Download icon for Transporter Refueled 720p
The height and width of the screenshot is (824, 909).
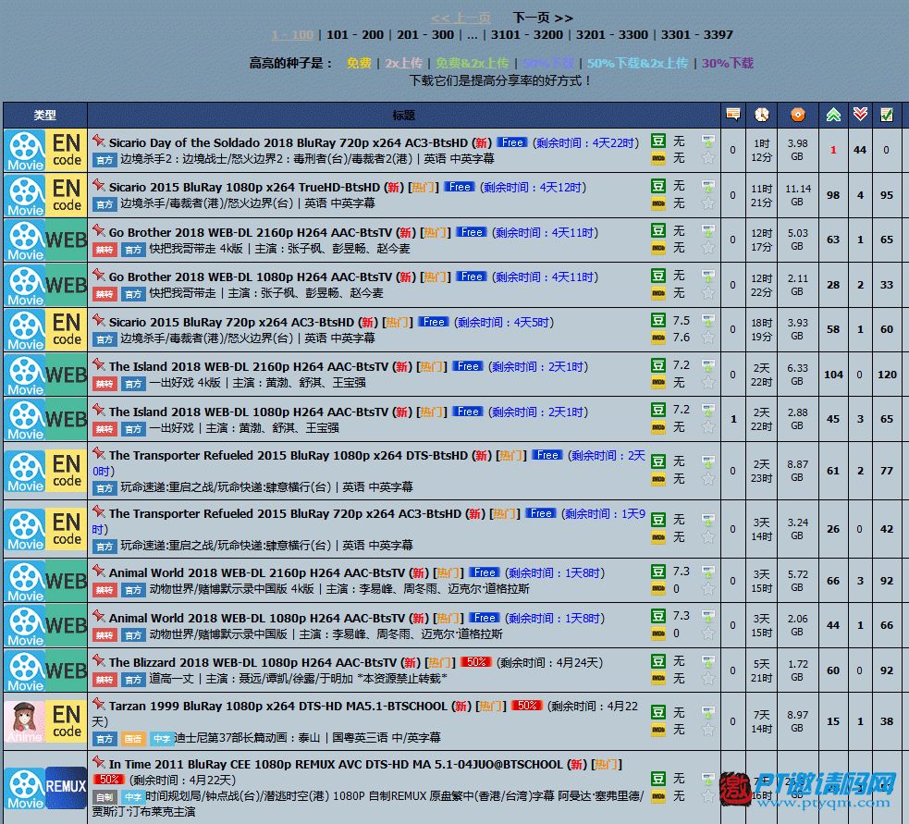coord(707,520)
